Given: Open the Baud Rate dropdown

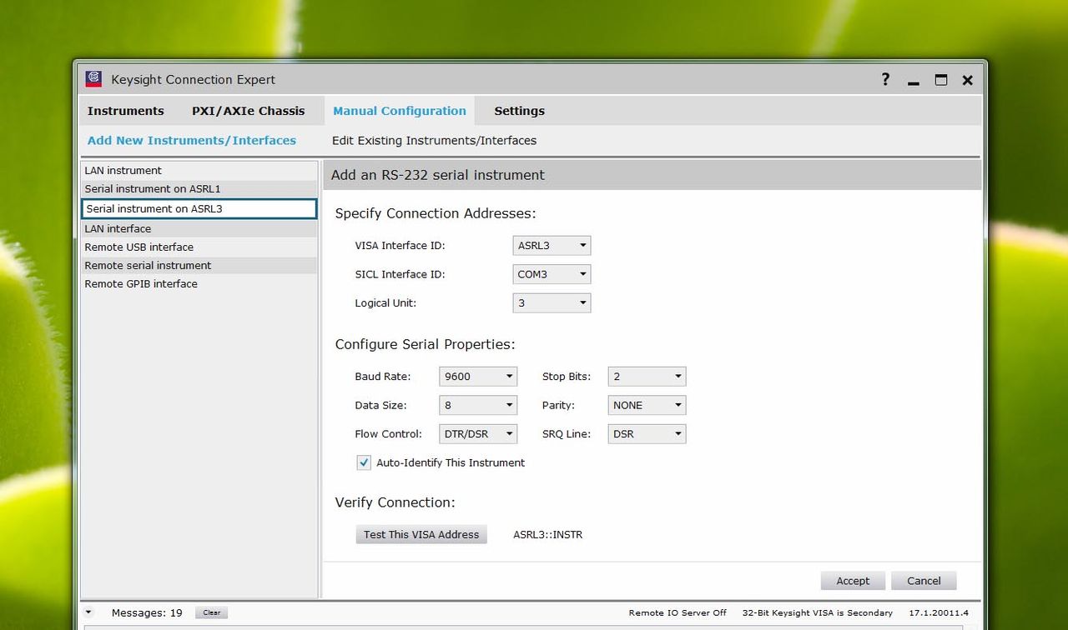Looking at the screenshot, I should pyautogui.click(x=478, y=377).
